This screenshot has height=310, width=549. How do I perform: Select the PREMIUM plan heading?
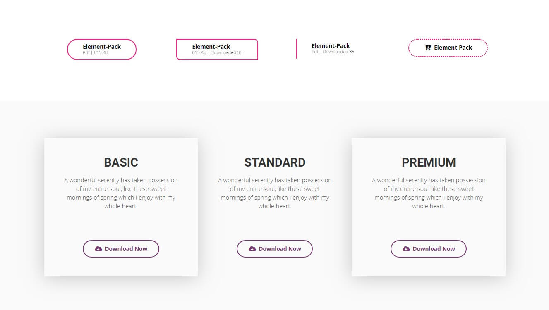click(x=429, y=162)
